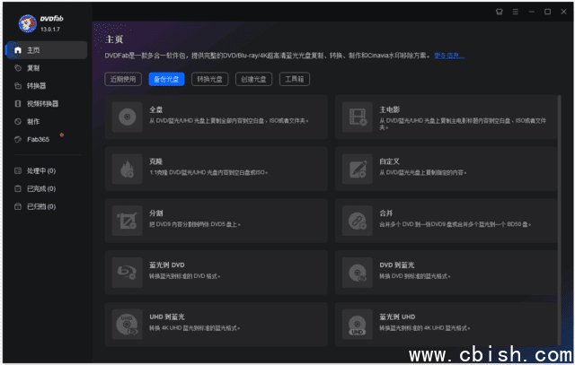
Task: Open the 工具箱 tab
Action: click(x=296, y=79)
